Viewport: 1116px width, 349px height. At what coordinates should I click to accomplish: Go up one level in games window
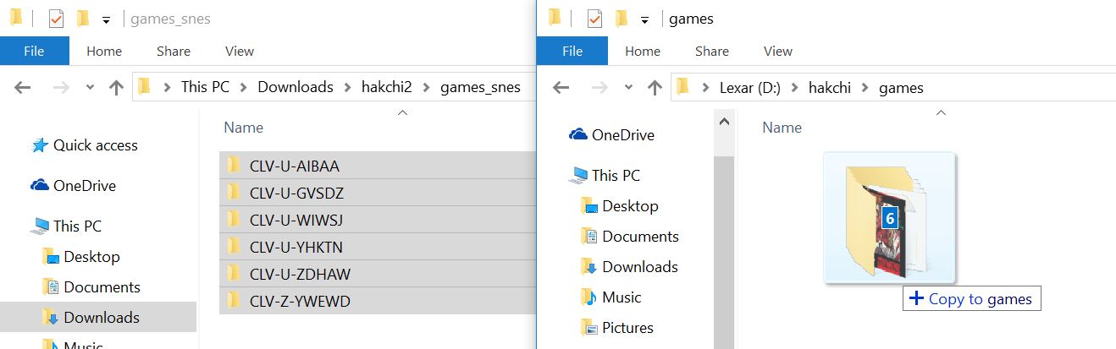tap(655, 87)
